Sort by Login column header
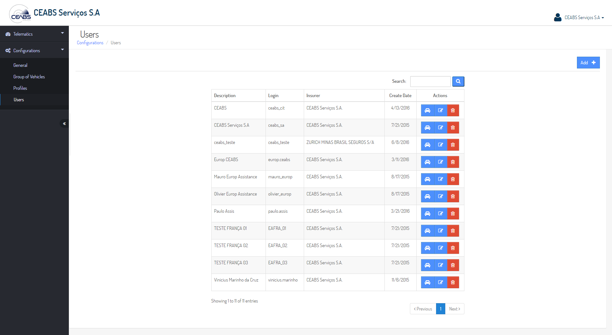612x335 pixels. click(285, 96)
